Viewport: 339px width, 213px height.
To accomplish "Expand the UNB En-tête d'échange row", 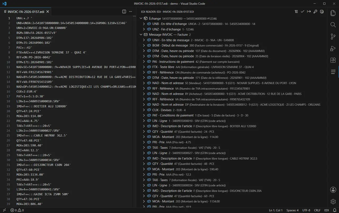I will pyautogui.click(x=144, y=24).
